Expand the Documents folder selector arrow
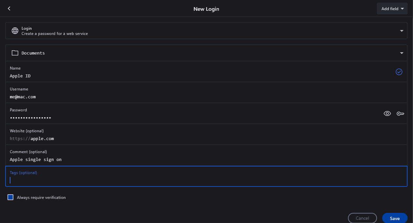The height and width of the screenshot is (223, 413). (402, 53)
